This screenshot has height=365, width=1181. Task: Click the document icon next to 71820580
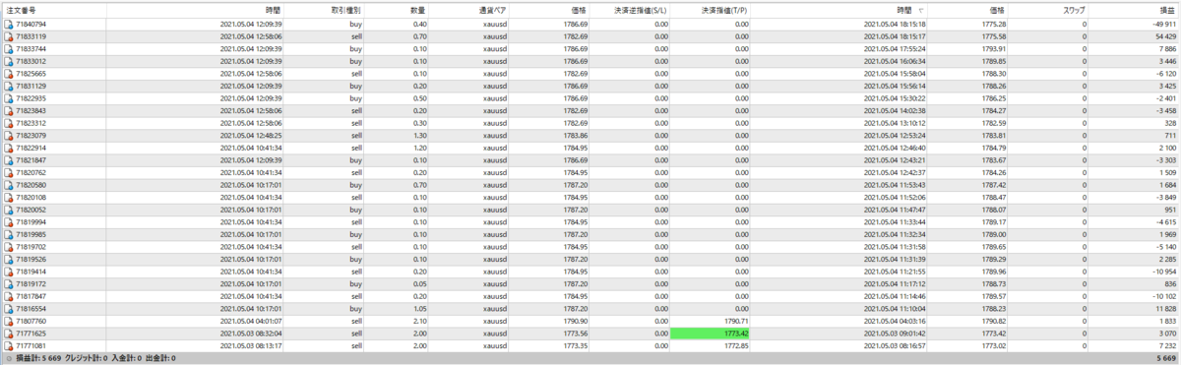point(9,185)
